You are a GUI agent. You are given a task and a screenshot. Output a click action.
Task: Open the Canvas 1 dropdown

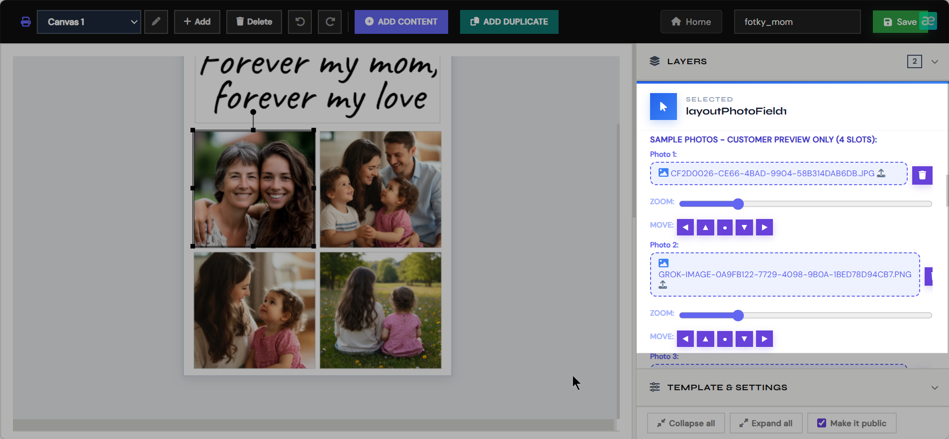(89, 22)
